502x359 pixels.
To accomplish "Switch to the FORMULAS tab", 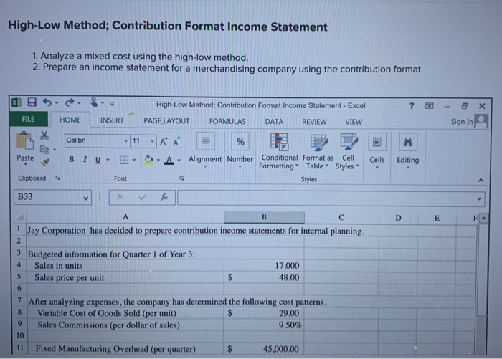I will click(227, 121).
